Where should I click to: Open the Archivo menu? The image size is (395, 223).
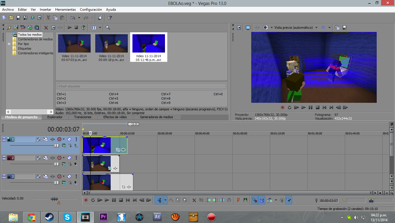point(8,10)
